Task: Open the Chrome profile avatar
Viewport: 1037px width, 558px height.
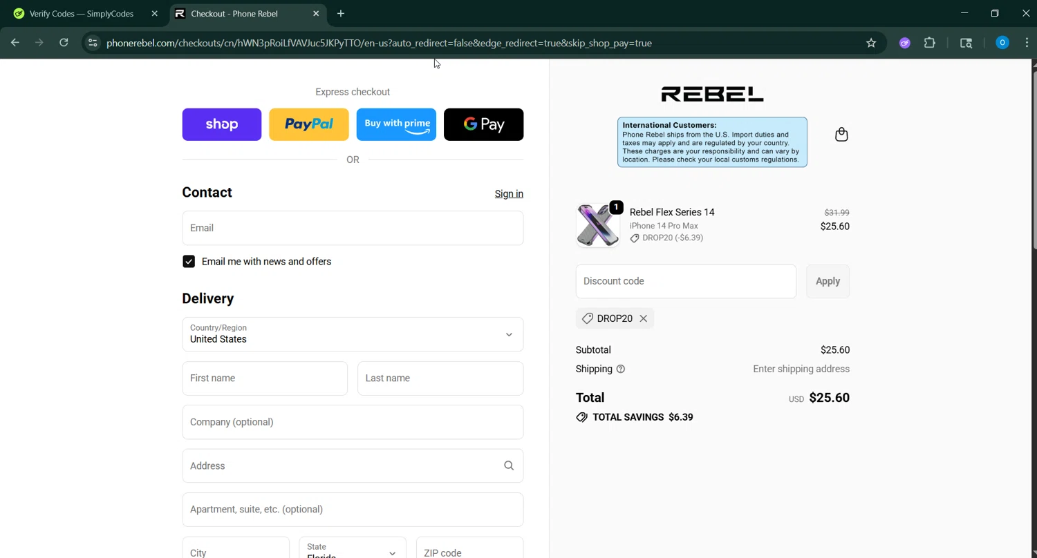Action: coord(1002,43)
